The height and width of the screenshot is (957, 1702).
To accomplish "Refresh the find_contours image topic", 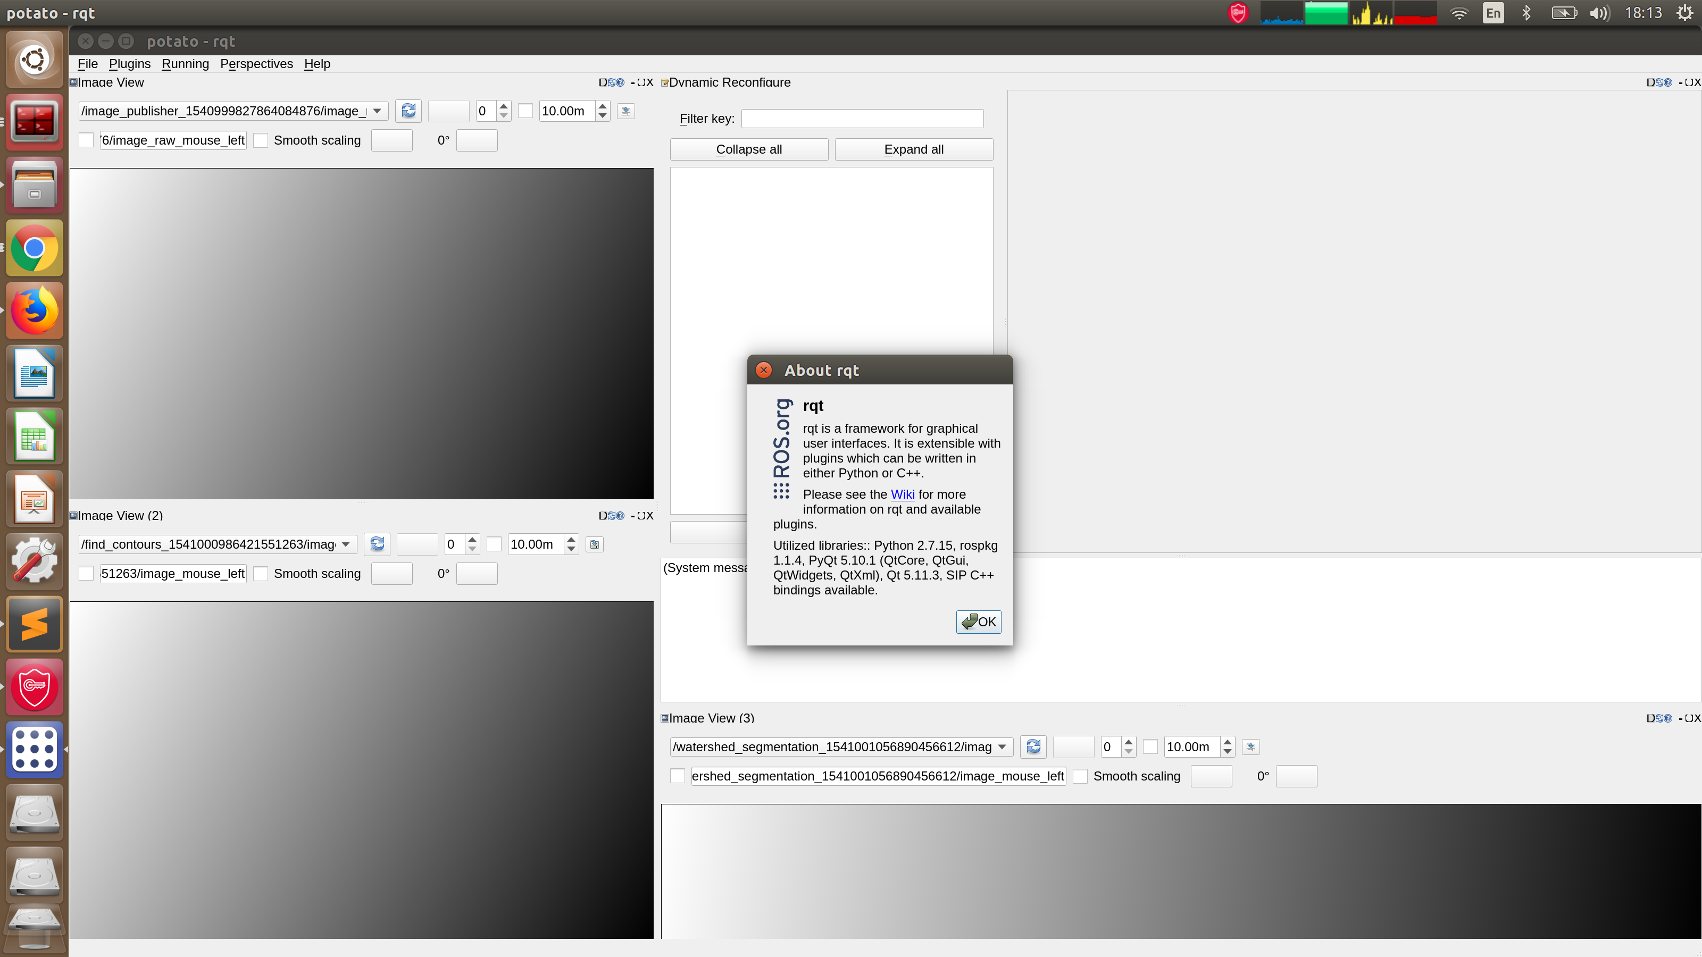I will [x=377, y=544].
